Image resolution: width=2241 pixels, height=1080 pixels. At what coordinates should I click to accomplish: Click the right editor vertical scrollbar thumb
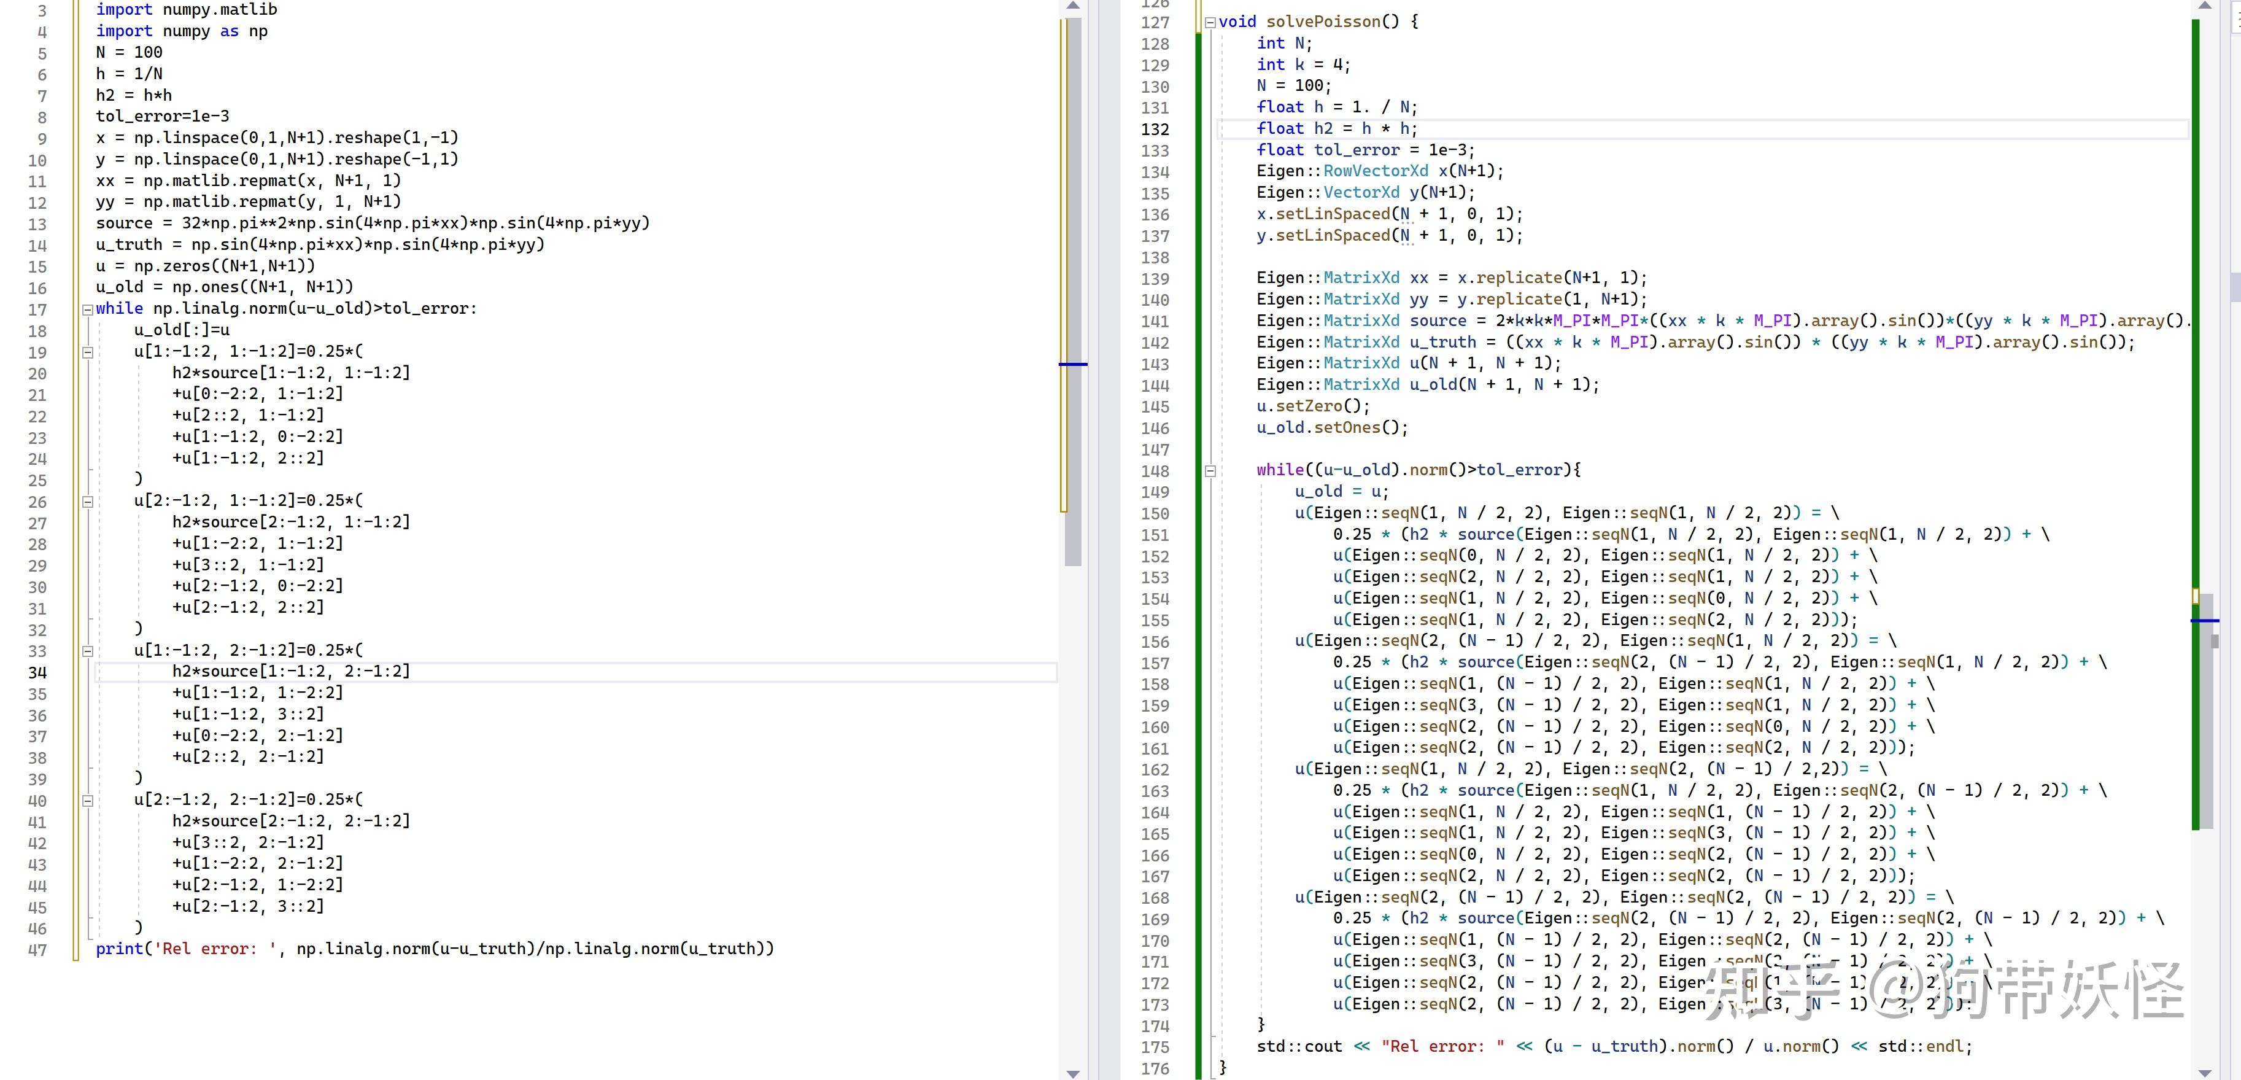(x=2206, y=713)
